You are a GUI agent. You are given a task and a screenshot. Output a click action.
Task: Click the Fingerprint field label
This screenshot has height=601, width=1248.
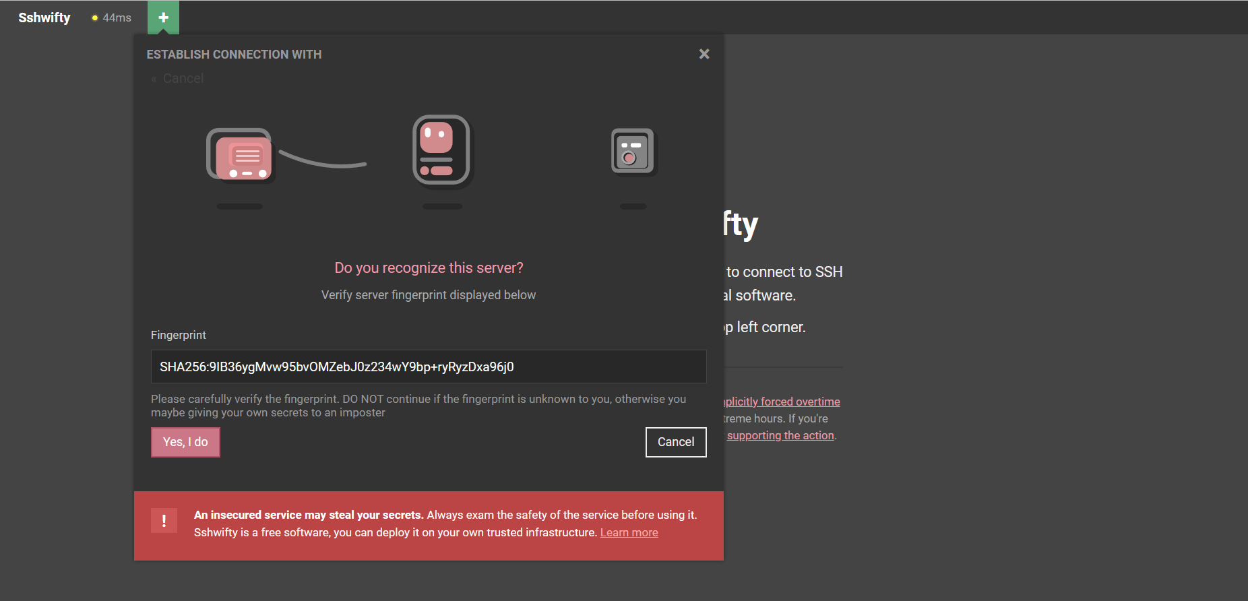click(x=179, y=335)
